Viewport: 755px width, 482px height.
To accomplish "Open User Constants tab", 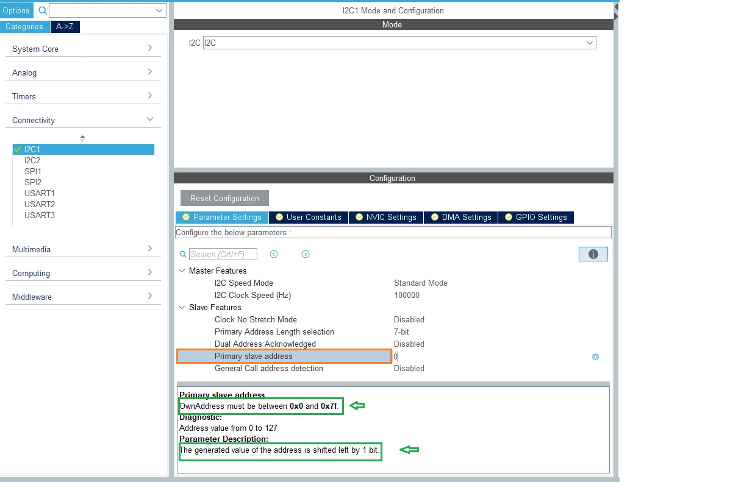I will (309, 217).
